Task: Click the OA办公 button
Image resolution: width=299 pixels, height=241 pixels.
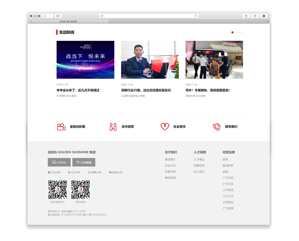Action: coord(59,162)
